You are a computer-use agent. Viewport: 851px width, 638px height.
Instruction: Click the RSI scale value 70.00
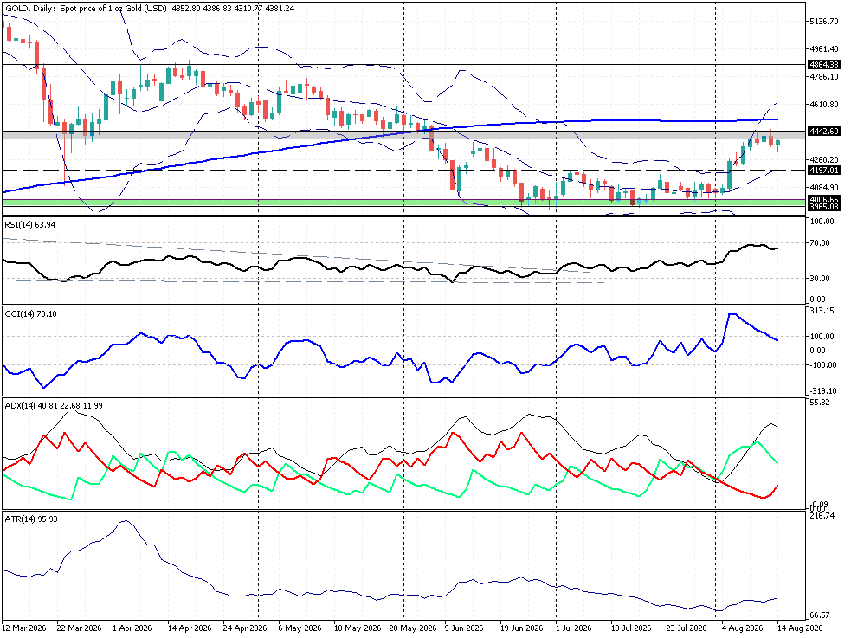[x=820, y=243]
